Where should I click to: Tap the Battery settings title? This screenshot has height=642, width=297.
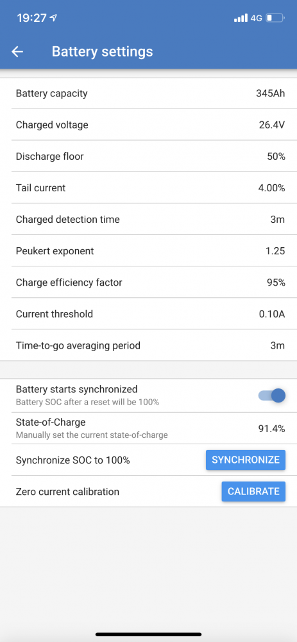click(x=102, y=52)
